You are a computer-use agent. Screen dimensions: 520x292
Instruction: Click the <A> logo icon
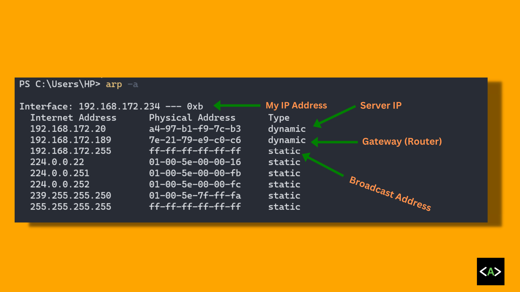tap(490, 271)
